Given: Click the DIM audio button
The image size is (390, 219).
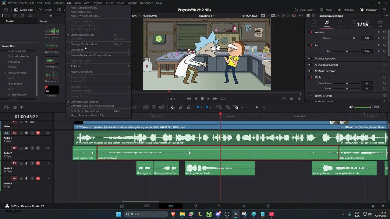Looking at the screenshot, I should [377, 107].
